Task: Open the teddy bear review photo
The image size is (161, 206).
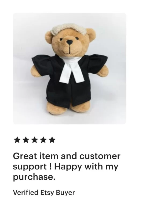Action: tap(69, 68)
